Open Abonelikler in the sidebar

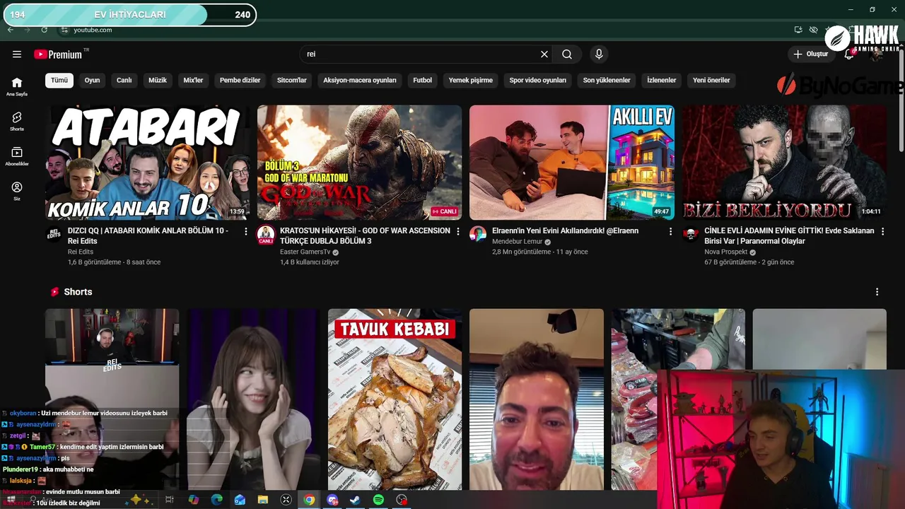pyautogui.click(x=17, y=156)
